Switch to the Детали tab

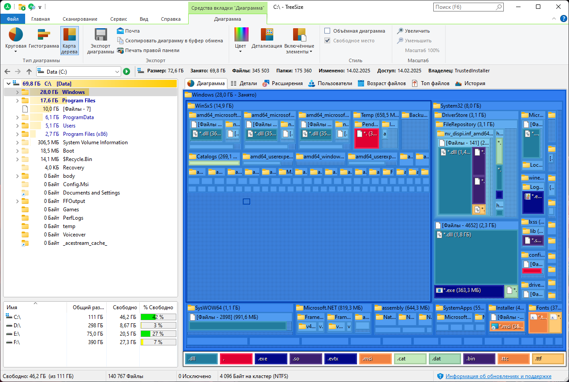(x=243, y=83)
